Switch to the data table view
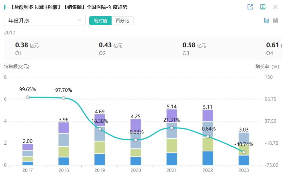 276,20
